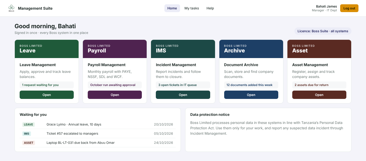The height and width of the screenshot is (161, 366).
Task: Click '1 request waiting for you' status
Action: pyautogui.click(x=47, y=85)
